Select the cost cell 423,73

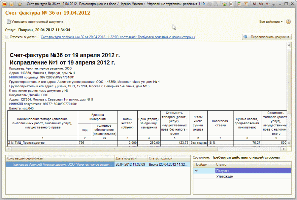click(175, 143)
